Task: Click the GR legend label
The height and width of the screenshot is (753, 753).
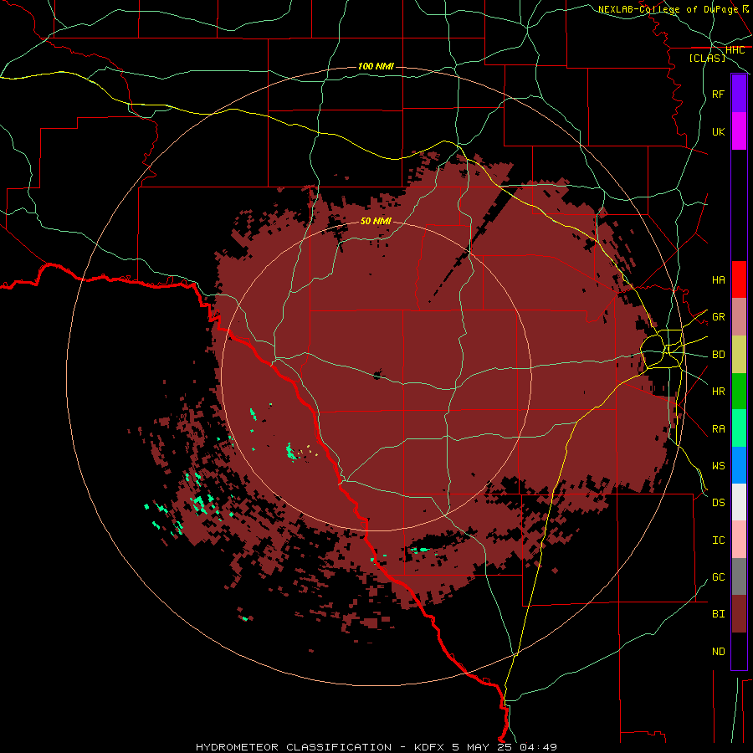Action: tap(719, 317)
